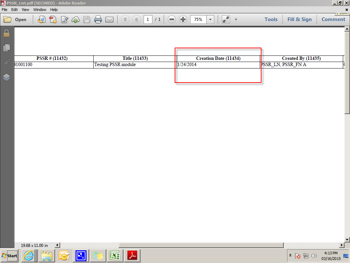Click the 'PSSR # (11432)' column header
350x263 pixels.
coord(52,58)
